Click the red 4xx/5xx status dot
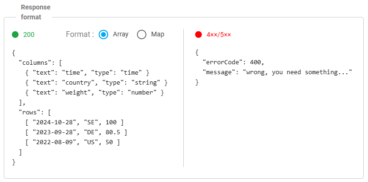The image size is (368, 182). tap(198, 35)
